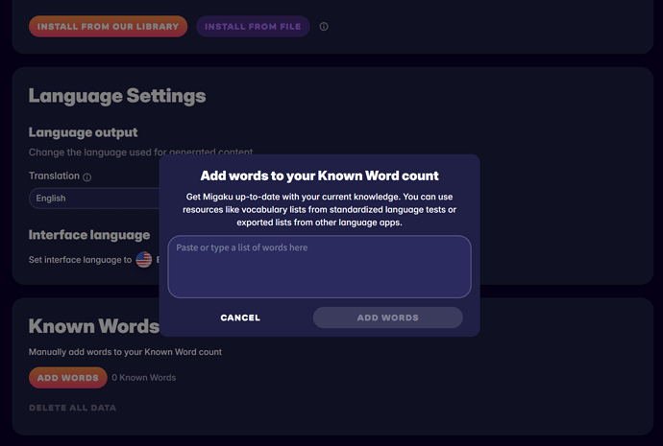Confirm with the dialog's Add Words button
663x446 pixels.
pyautogui.click(x=388, y=317)
